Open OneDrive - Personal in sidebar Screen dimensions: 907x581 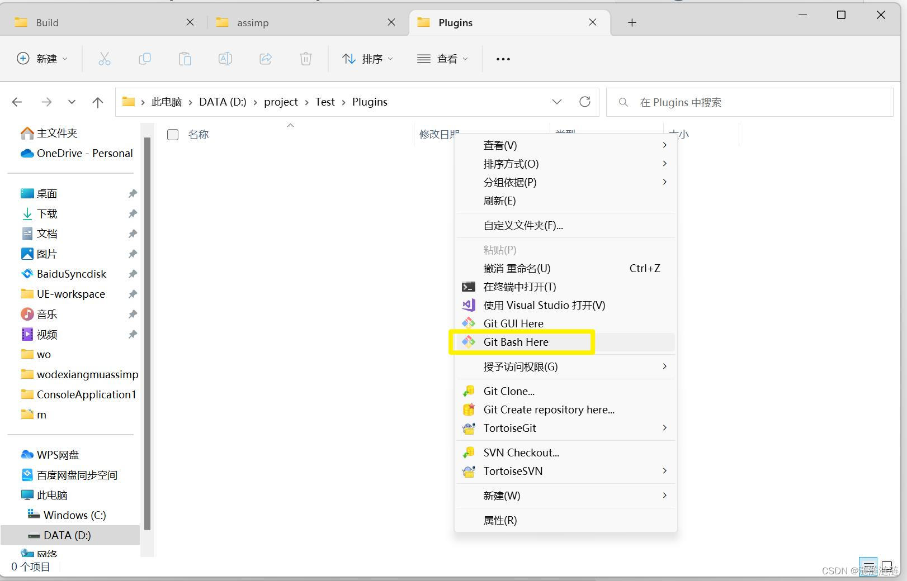77,153
